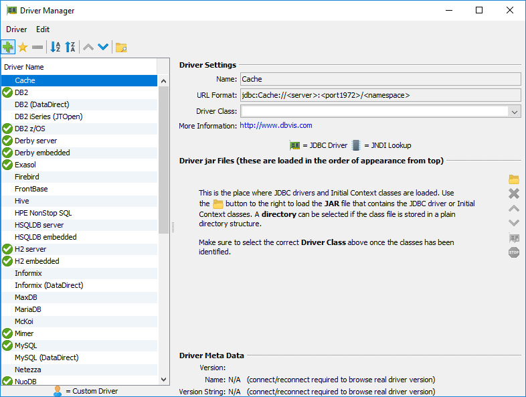Select the MariaDB driver

click(79, 309)
